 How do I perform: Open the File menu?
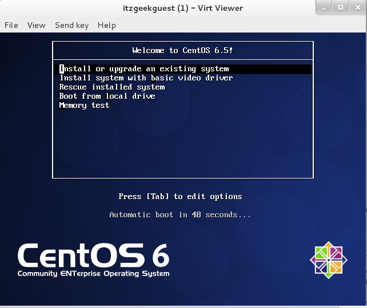(11, 25)
